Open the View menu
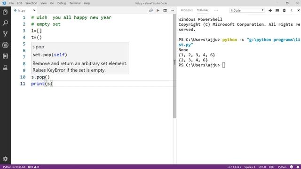 pyautogui.click(x=44, y=3)
